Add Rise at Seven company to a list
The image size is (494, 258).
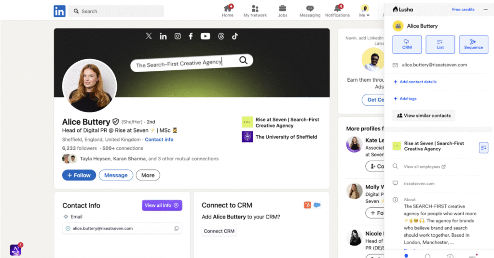pyautogui.click(x=483, y=147)
